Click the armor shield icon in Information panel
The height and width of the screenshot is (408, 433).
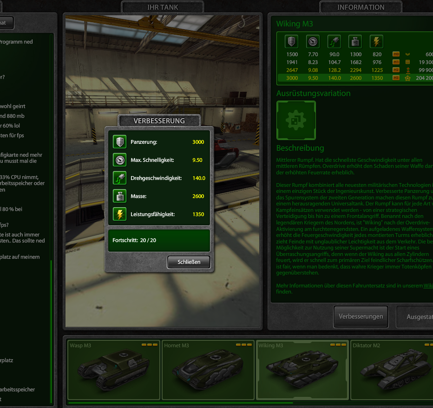click(291, 42)
